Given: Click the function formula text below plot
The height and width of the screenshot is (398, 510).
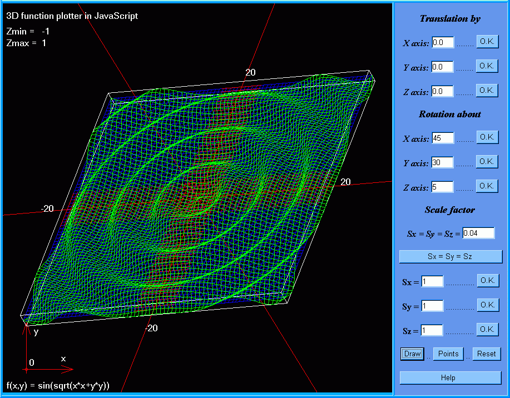Looking at the screenshot, I should (x=58, y=385).
